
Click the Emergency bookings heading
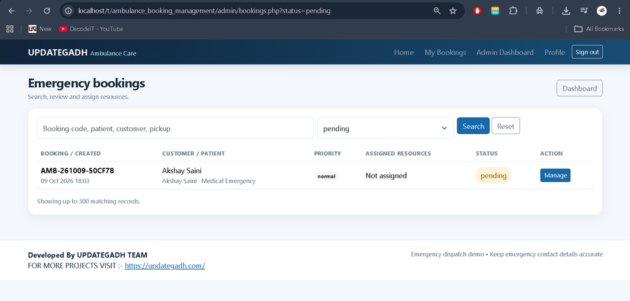(x=86, y=83)
